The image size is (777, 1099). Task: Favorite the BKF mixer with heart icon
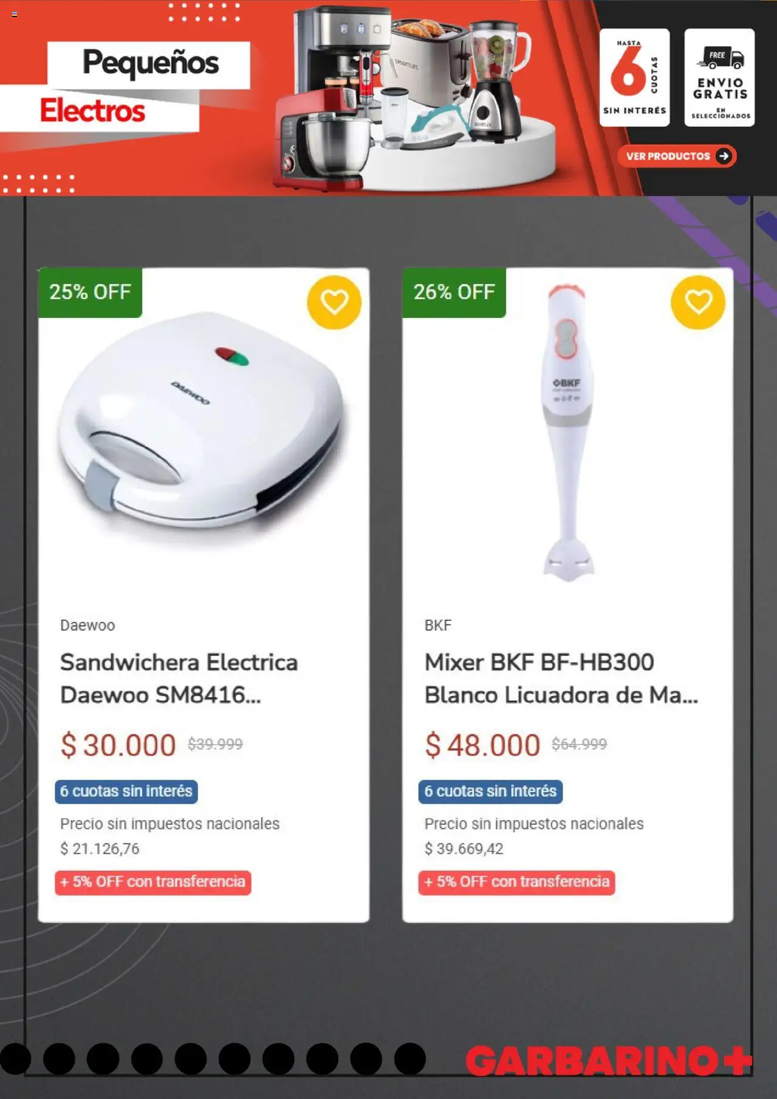click(697, 302)
